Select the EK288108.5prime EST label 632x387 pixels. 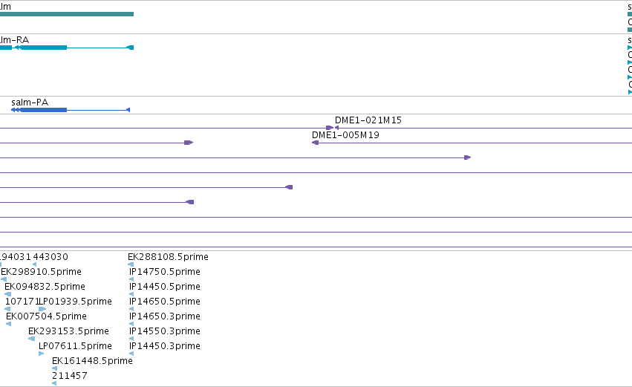[168, 257]
